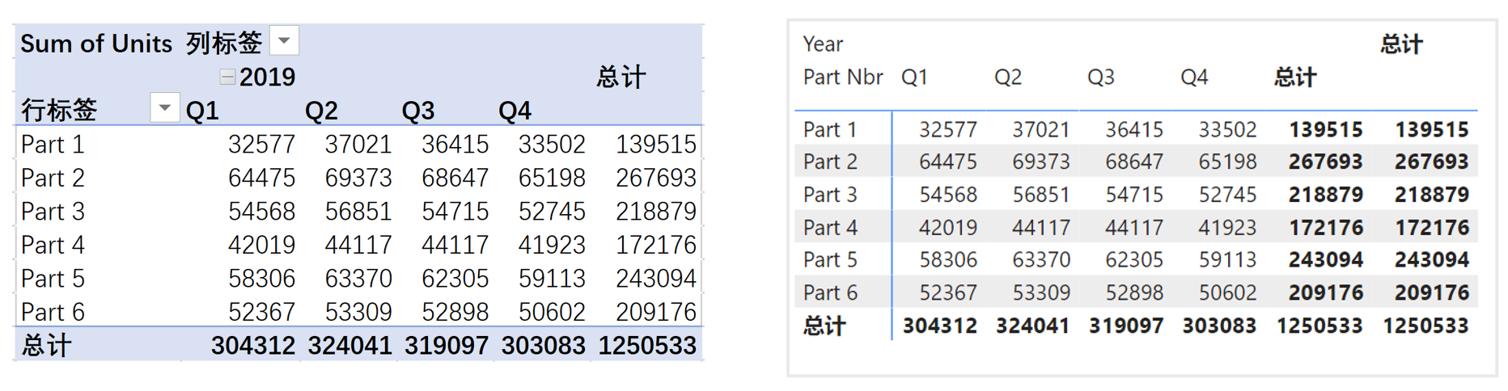Click grand total cell 1250533 in pivot table

click(x=647, y=345)
